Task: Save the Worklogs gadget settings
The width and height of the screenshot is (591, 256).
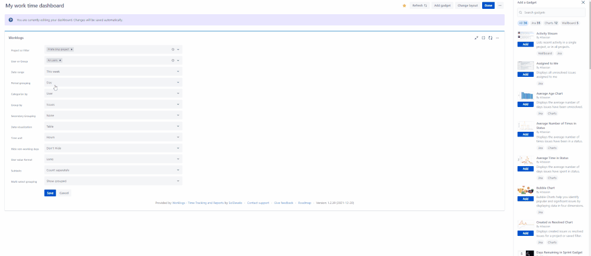Action: click(50, 193)
